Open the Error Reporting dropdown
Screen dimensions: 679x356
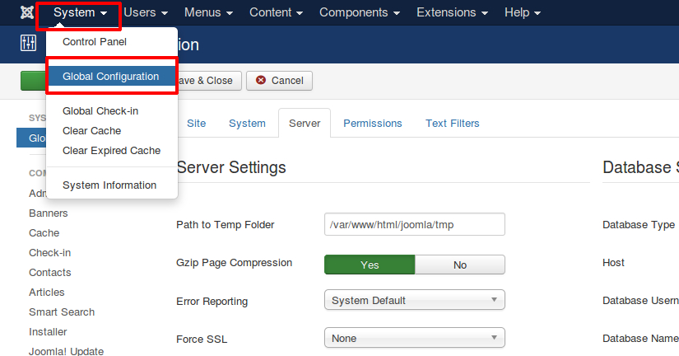pos(414,301)
